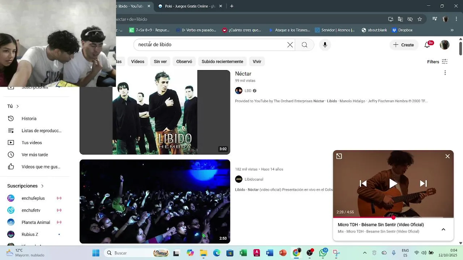Close the miniplayer

pos(447,156)
